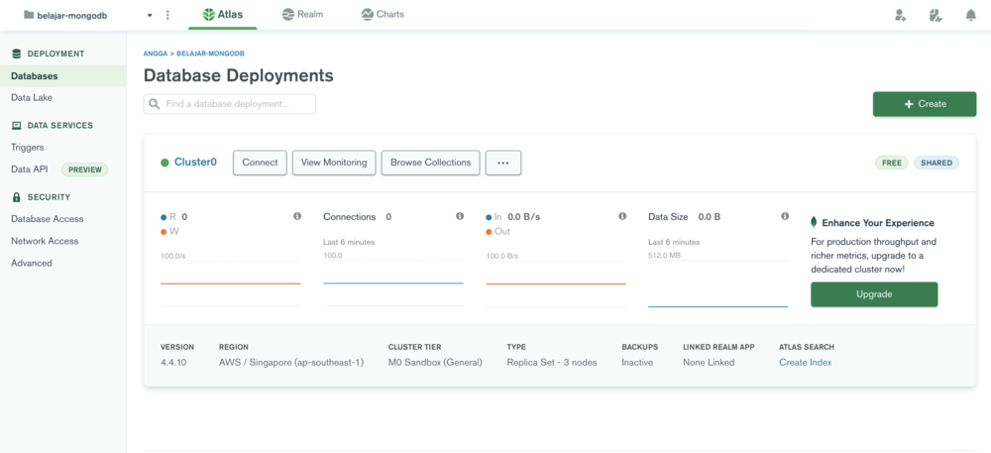Open the project activity feed icon
Image resolution: width=991 pixels, height=453 pixels.
click(936, 15)
